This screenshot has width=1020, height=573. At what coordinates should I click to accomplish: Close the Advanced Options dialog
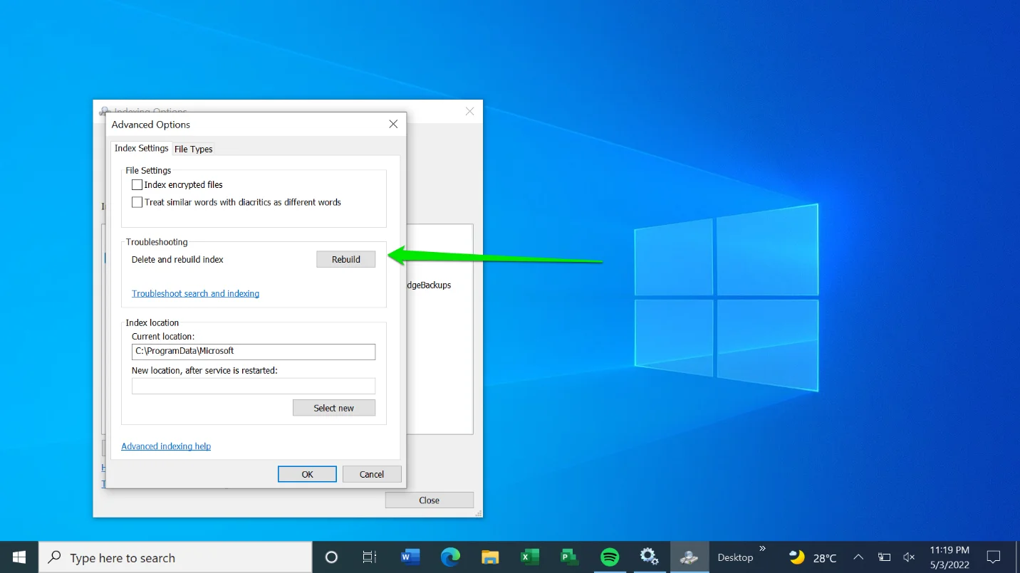pos(393,124)
